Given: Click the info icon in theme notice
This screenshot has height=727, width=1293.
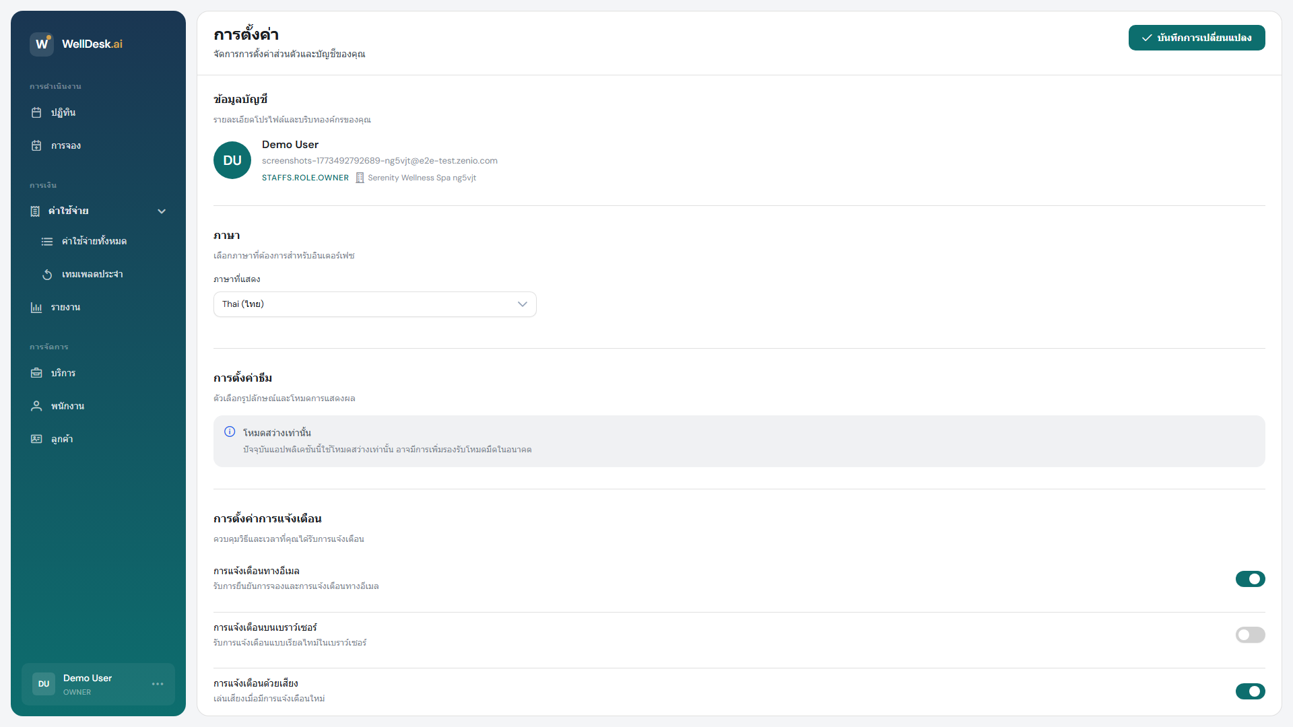Looking at the screenshot, I should [230, 431].
